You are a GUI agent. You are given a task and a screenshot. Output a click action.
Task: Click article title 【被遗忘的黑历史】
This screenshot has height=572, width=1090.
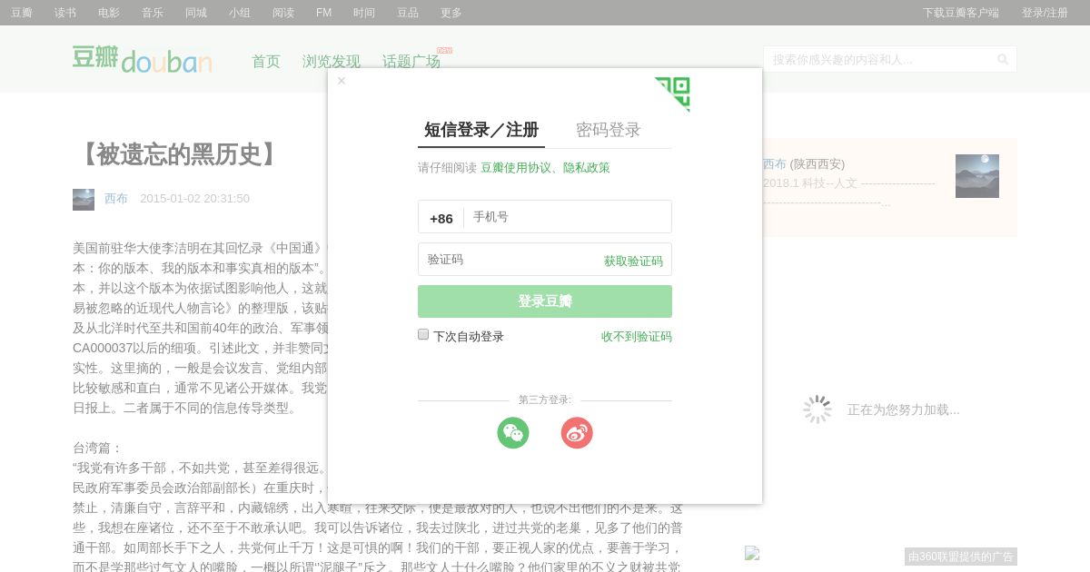[179, 154]
